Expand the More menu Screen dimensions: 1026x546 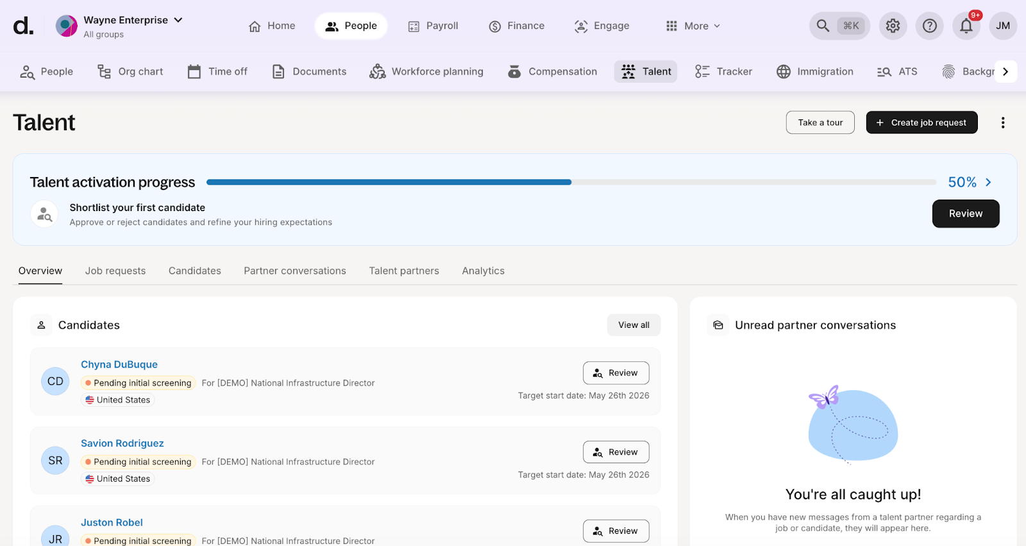tap(693, 26)
